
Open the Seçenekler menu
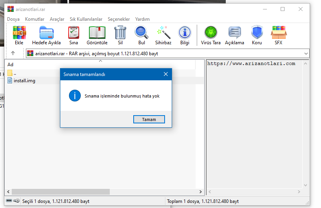pos(119,19)
